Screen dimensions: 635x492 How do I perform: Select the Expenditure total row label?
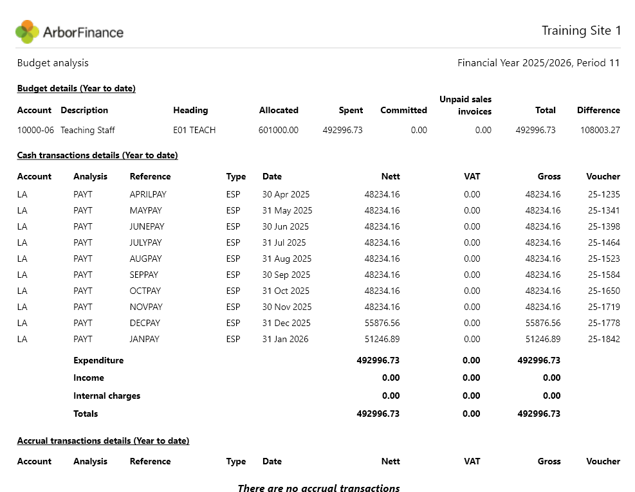pos(98,360)
